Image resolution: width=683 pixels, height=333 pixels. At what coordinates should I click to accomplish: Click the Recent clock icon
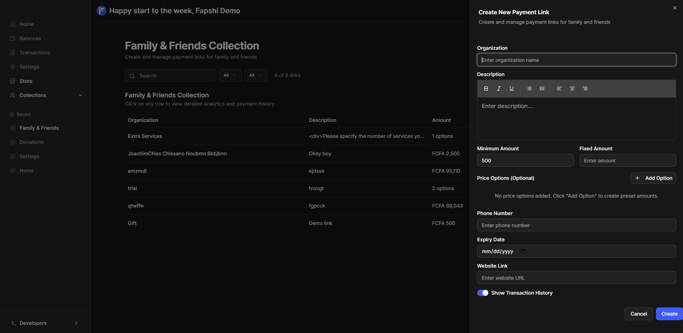pos(12,114)
